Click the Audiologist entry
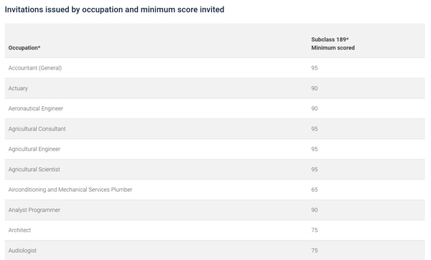The image size is (431, 260). pyautogui.click(x=22, y=251)
